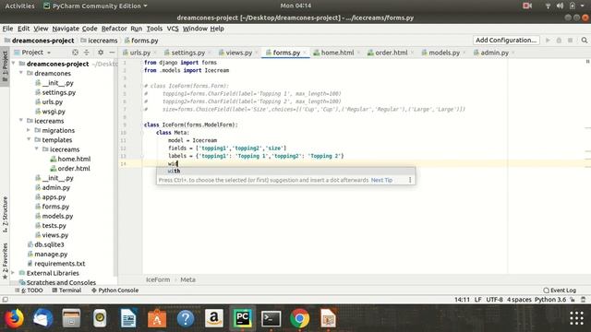Open the Files manager in the dock
Screen dimensions: 591x332
(71, 318)
